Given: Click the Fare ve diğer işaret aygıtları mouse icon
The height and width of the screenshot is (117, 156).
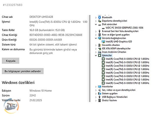Looking at the screenshot, I should 100,35.
